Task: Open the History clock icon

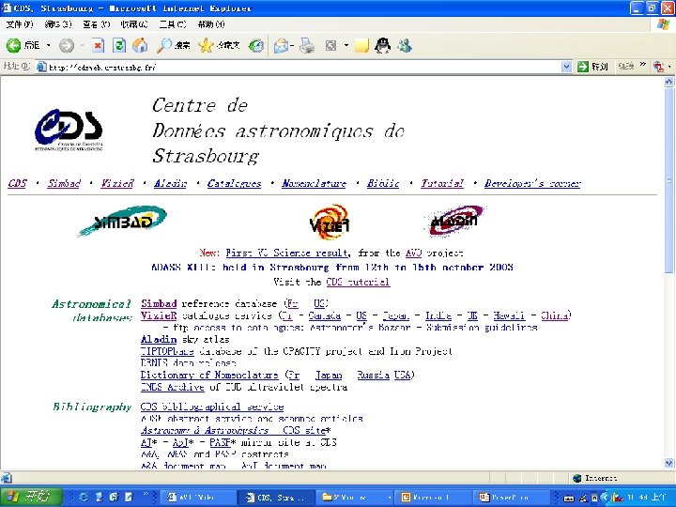Action: [256, 45]
